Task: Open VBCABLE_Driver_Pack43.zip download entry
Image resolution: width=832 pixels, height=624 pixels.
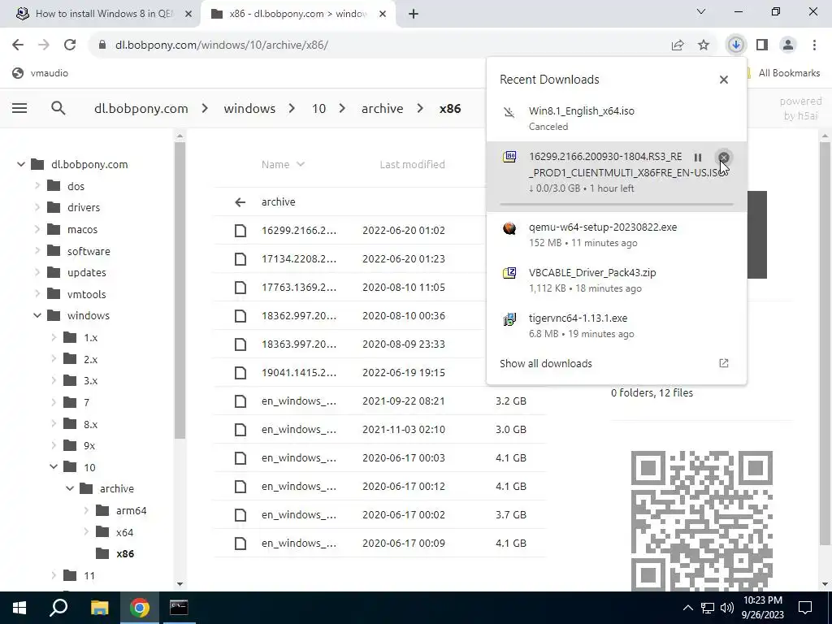Action: [x=617, y=280]
